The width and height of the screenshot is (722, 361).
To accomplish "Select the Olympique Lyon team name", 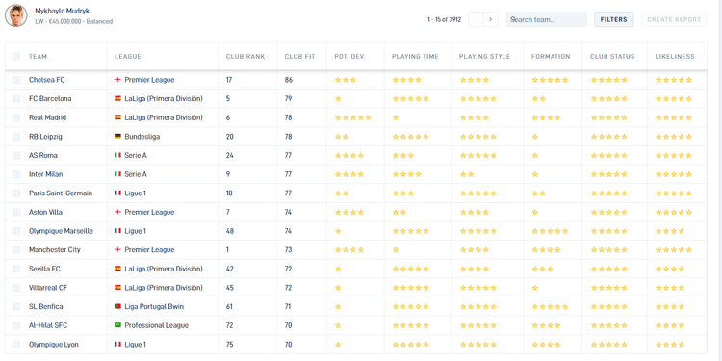I will (53, 345).
